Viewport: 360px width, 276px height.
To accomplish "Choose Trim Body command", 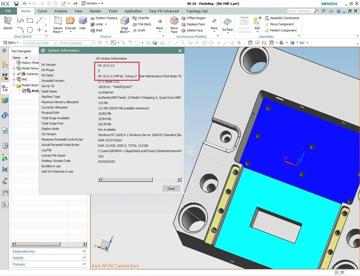I will click(x=142, y=24).
